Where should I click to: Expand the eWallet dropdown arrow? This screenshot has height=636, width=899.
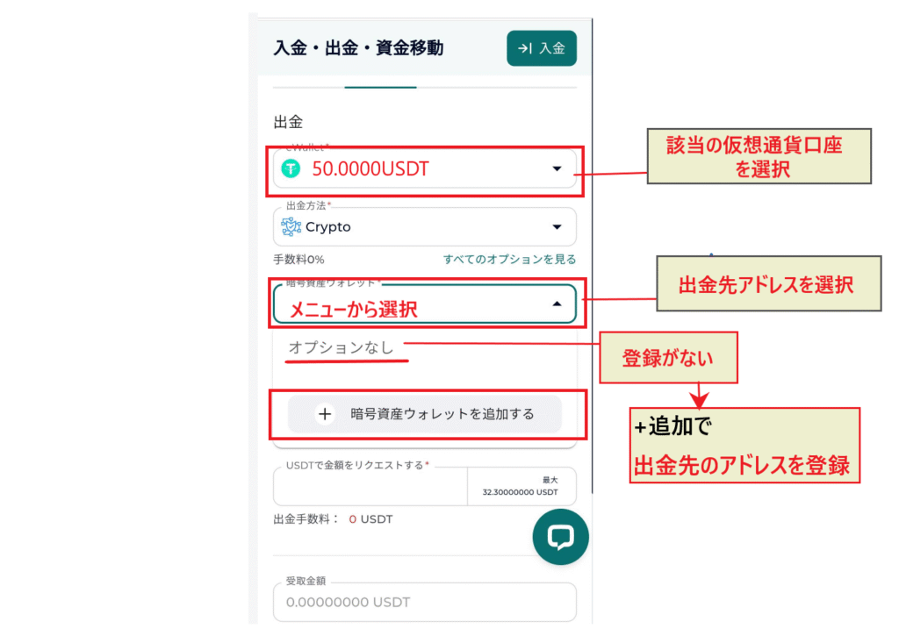coord(557,168)
